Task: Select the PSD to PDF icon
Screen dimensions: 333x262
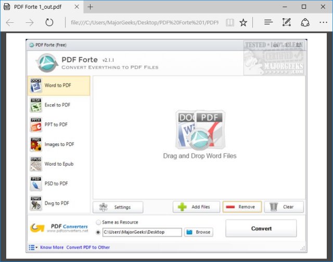Action: (36, 184)
